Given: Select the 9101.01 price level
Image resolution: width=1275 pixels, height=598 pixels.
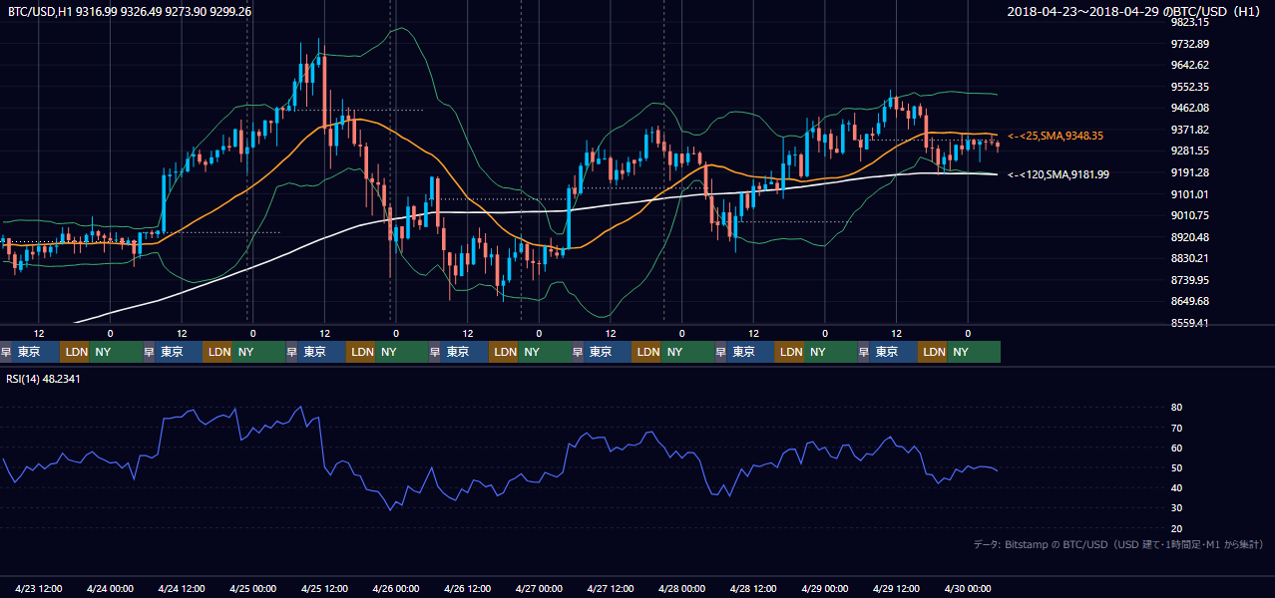Looking at the screenshot, I should [x=1190, y=194].
